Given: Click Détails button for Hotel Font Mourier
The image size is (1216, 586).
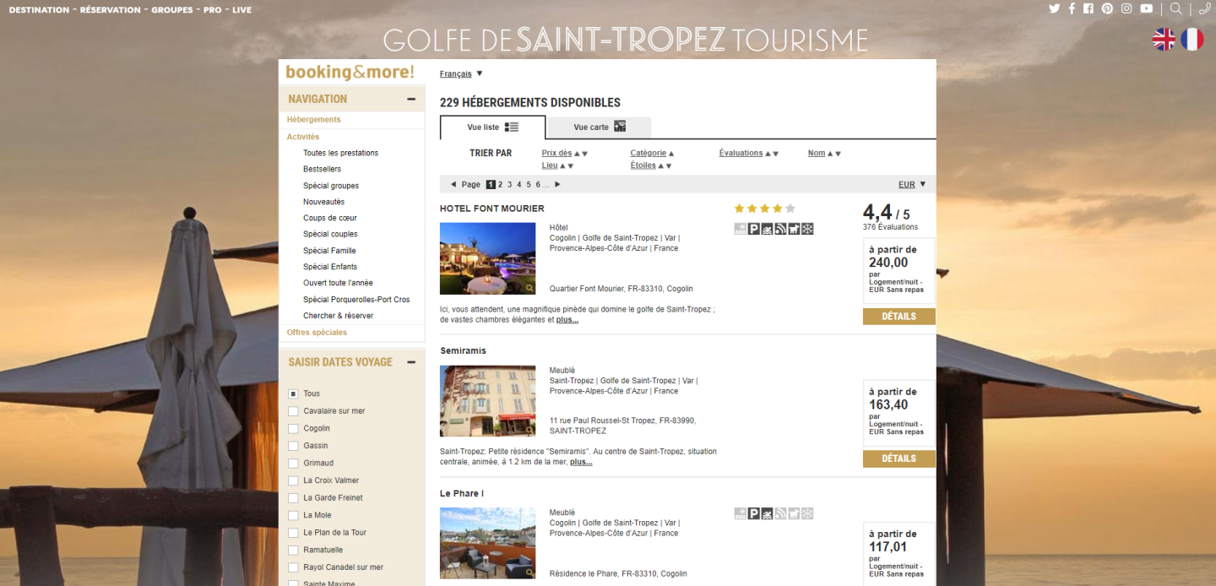Looking at the screenshot, I should coord(898,317).
